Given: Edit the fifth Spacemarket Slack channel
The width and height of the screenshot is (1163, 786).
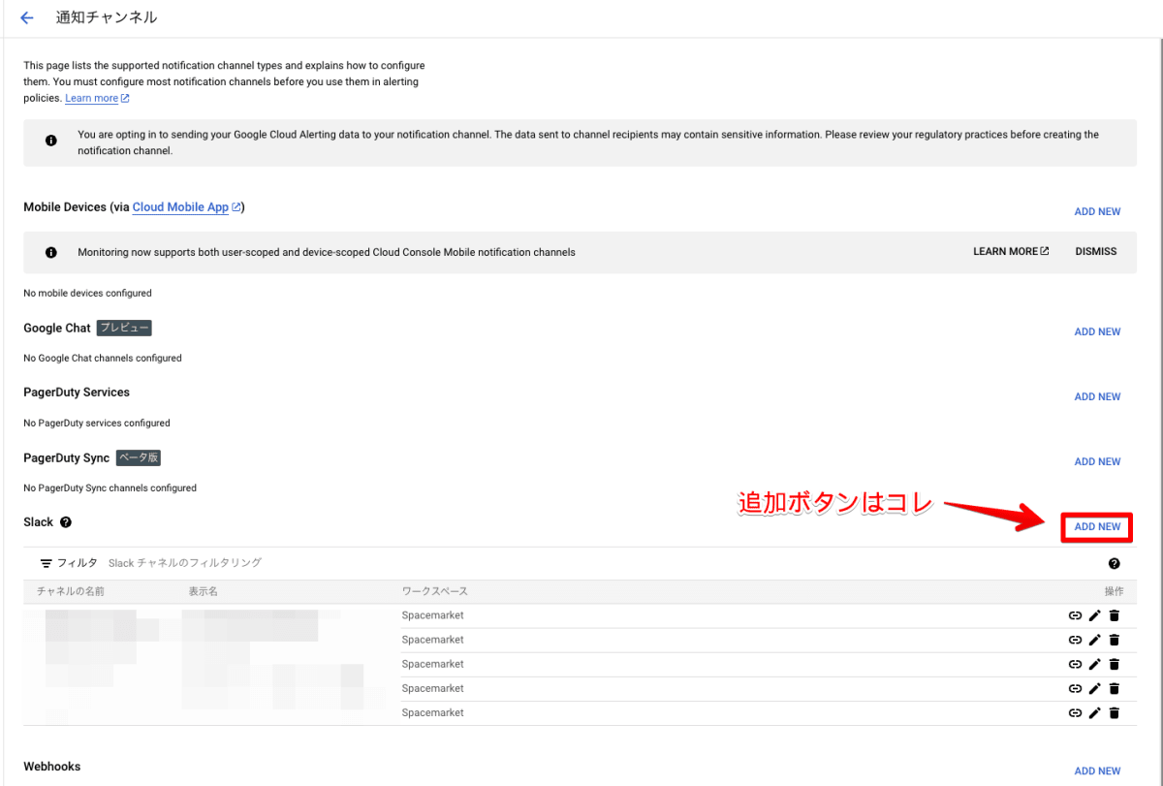Looking at the screenshot, I should click(x=1094, y=712).
